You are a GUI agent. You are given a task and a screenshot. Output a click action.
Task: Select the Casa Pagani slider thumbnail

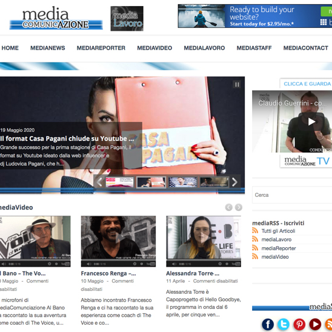tap(151, 182)
